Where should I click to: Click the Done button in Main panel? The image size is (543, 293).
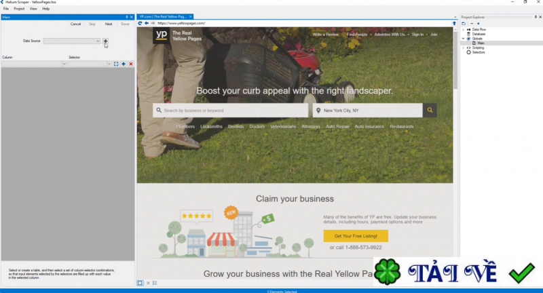[x=125, y=24]
